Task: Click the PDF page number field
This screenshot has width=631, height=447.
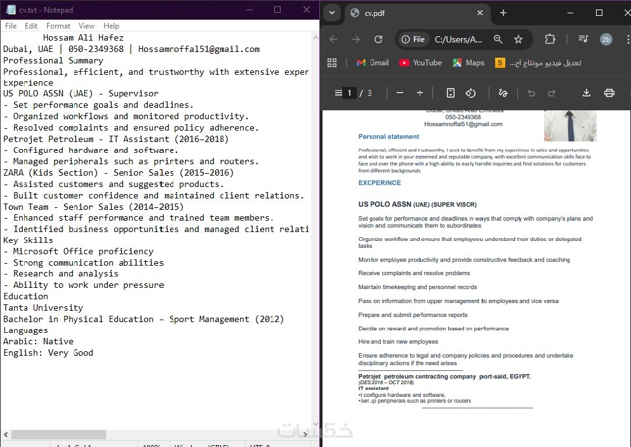Action: click(349, 93)
